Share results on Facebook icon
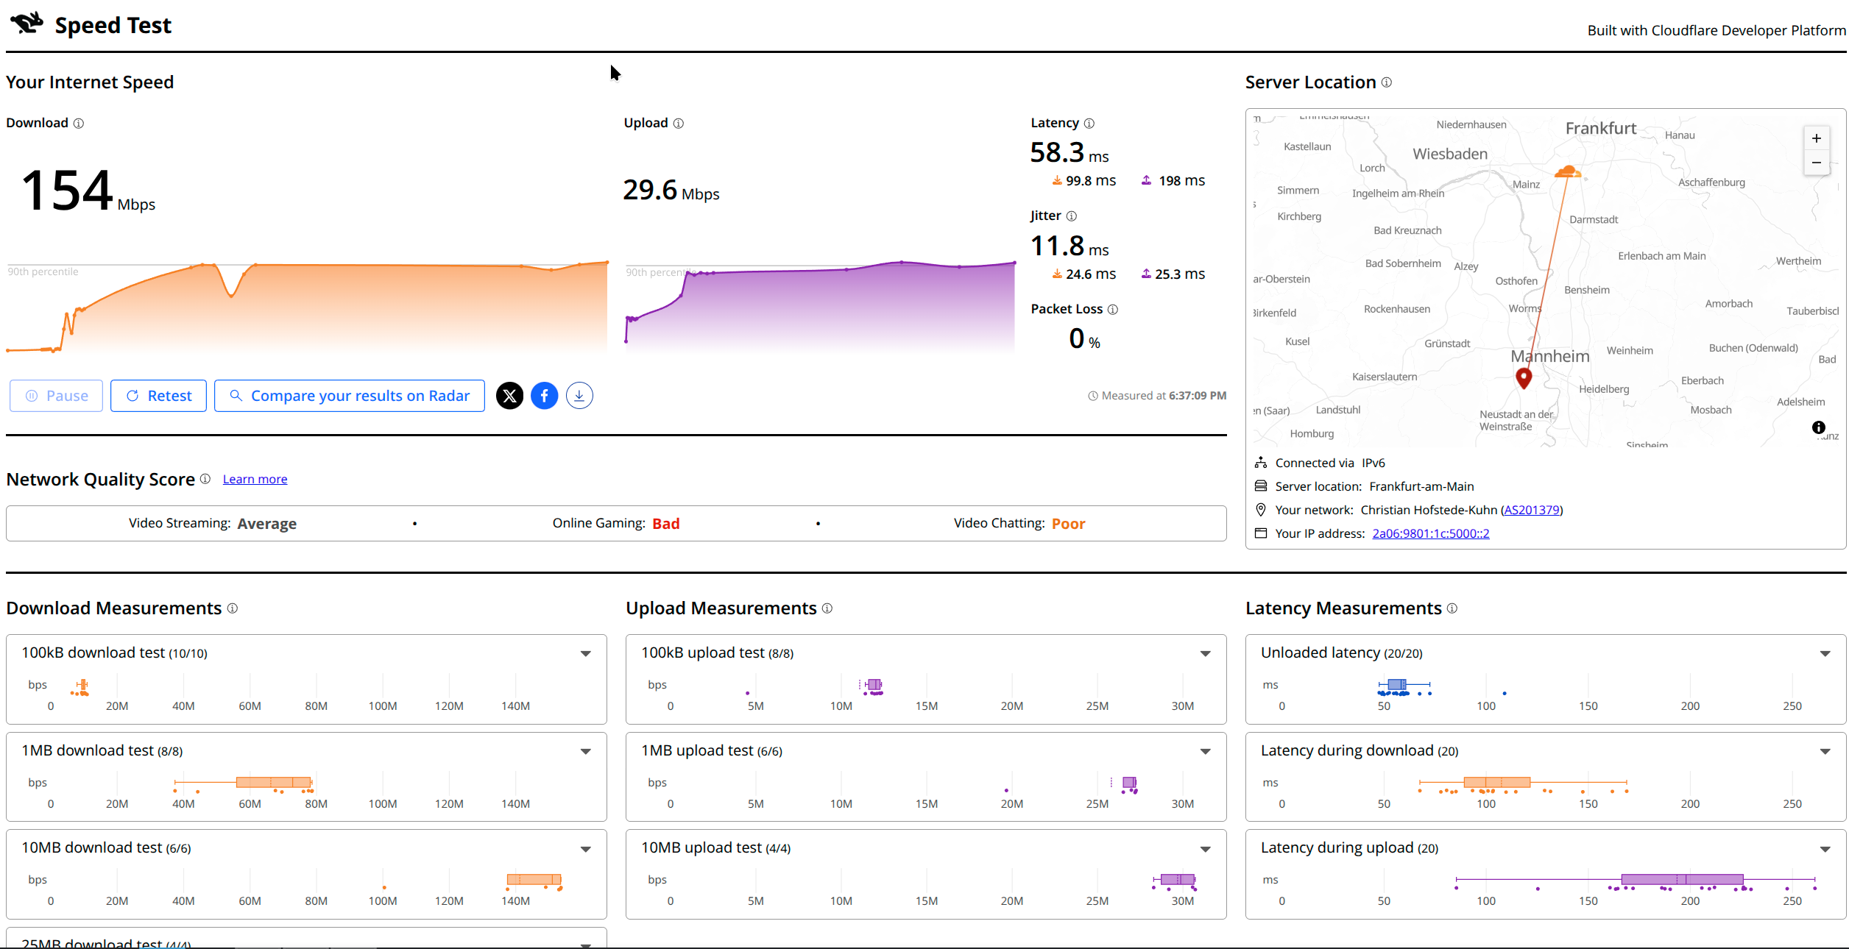Viewport: 1849px width, 949px height. tap(545, 396)
